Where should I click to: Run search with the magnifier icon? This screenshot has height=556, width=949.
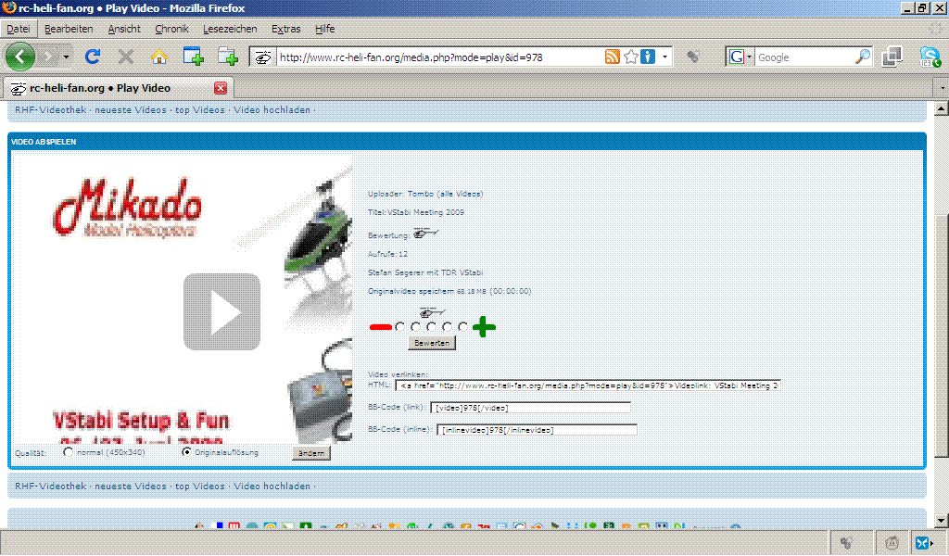pos(863,57)
